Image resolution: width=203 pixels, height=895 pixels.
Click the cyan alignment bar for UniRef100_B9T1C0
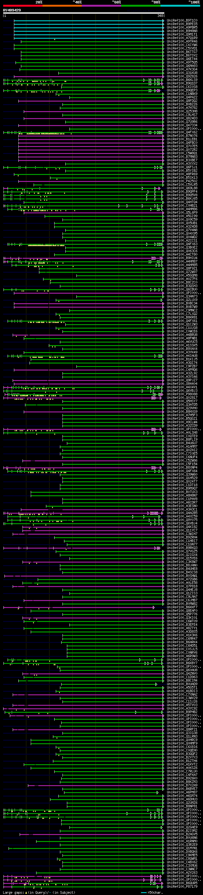click(89, 21)
